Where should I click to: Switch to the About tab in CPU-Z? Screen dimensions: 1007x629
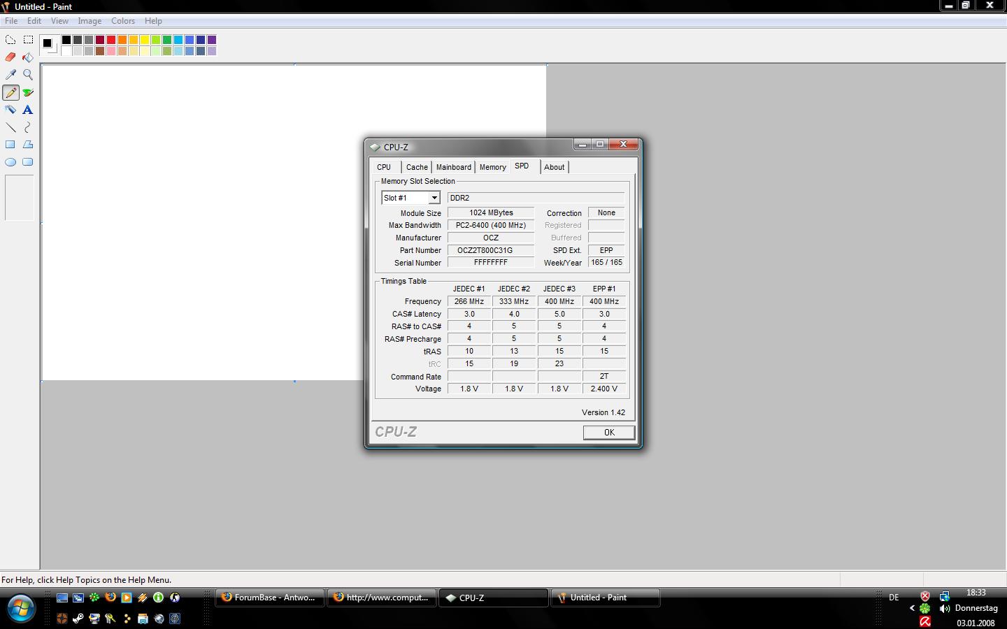point(555,167)
